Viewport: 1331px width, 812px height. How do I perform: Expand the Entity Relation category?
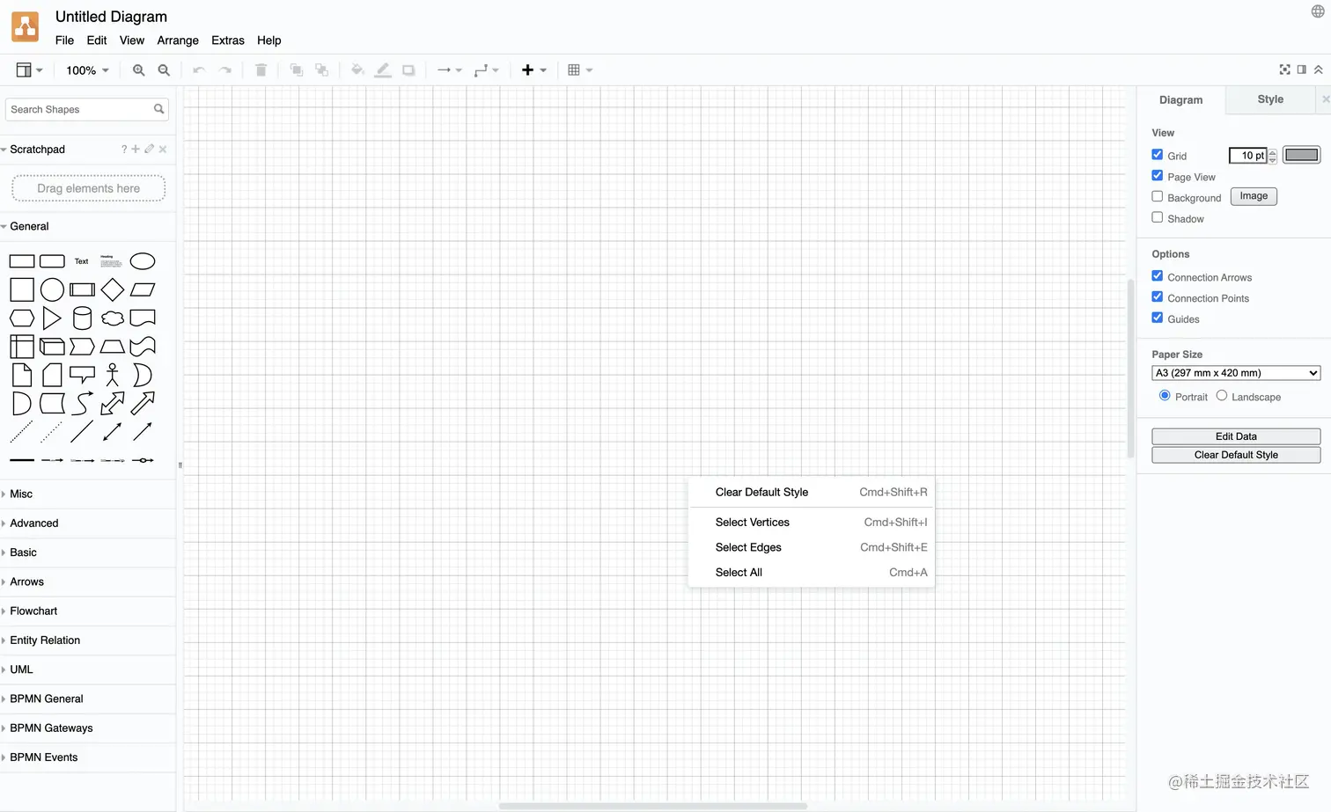click(88, 640)
